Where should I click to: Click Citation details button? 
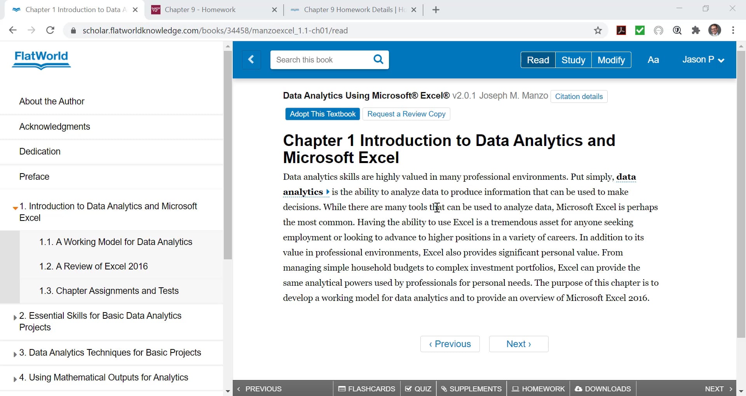579,96
